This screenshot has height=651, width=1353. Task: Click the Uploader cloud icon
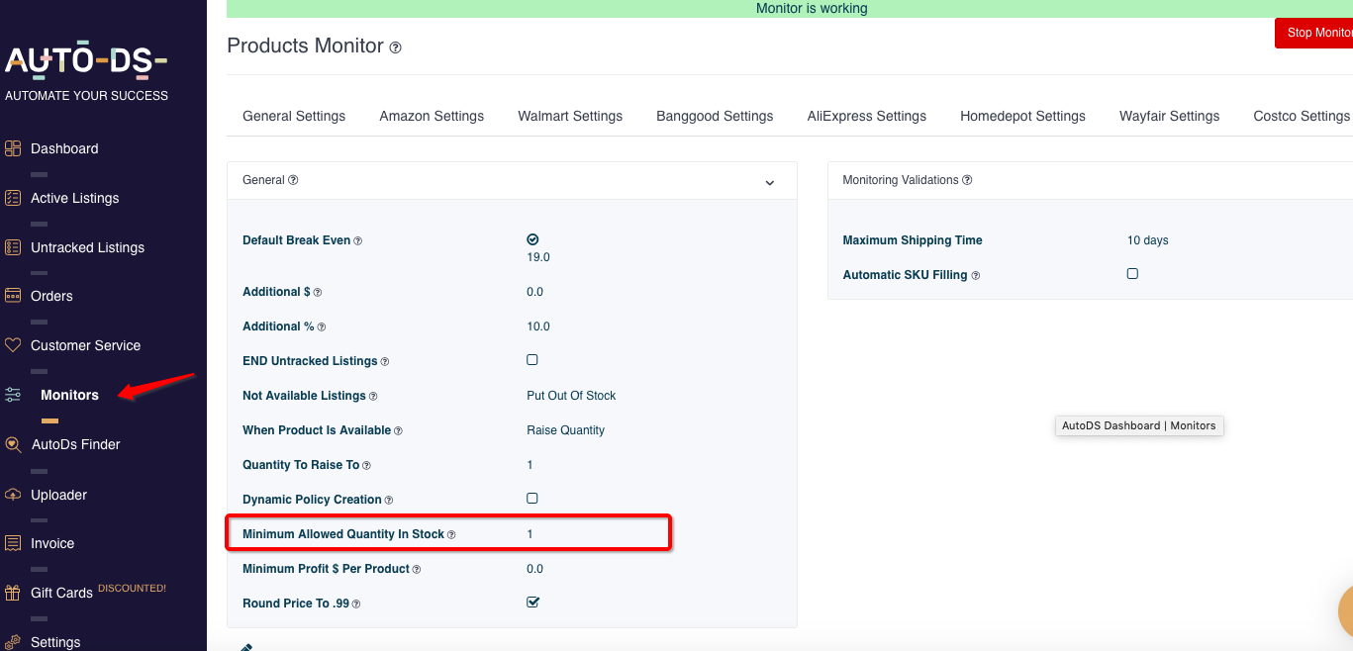coord(13,495)
